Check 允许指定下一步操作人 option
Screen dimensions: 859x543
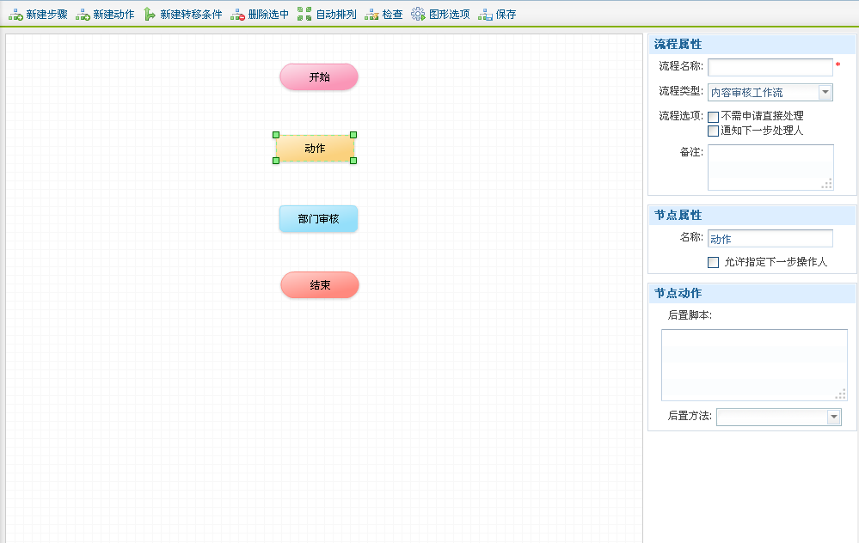click(713, 262)
